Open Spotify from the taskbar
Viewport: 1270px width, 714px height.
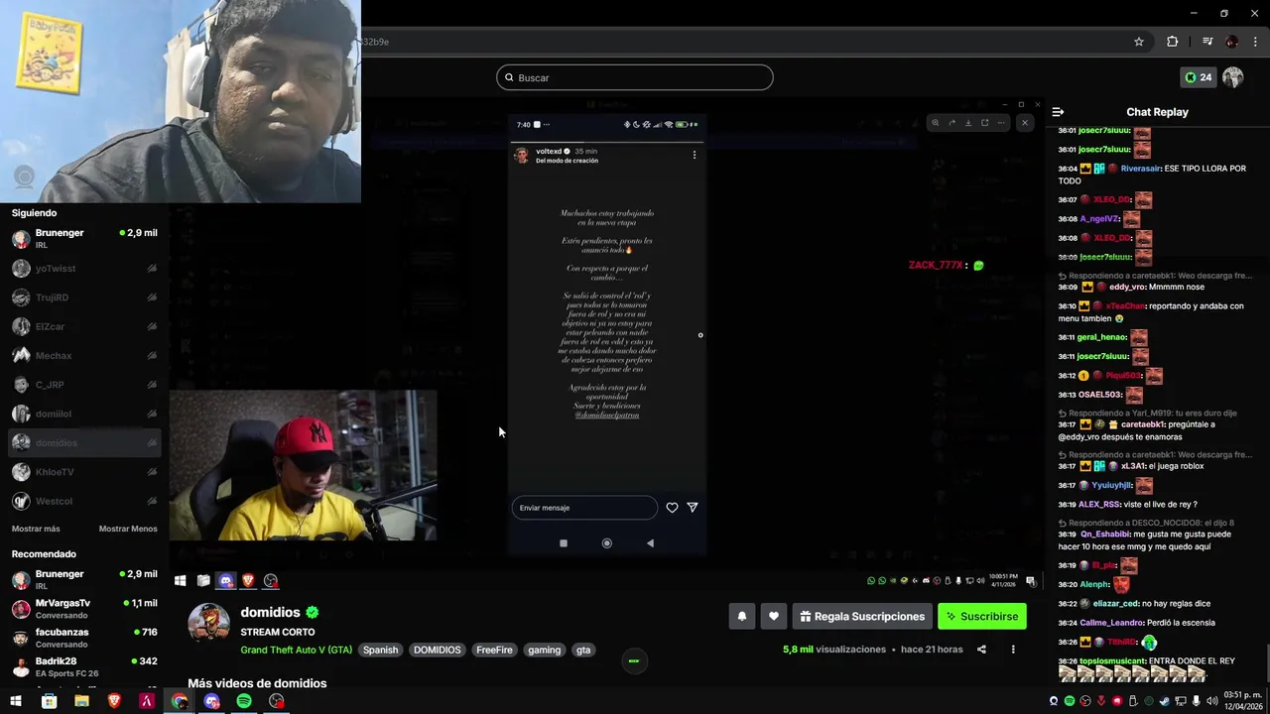pyautogui.click(x=244, y=701)
